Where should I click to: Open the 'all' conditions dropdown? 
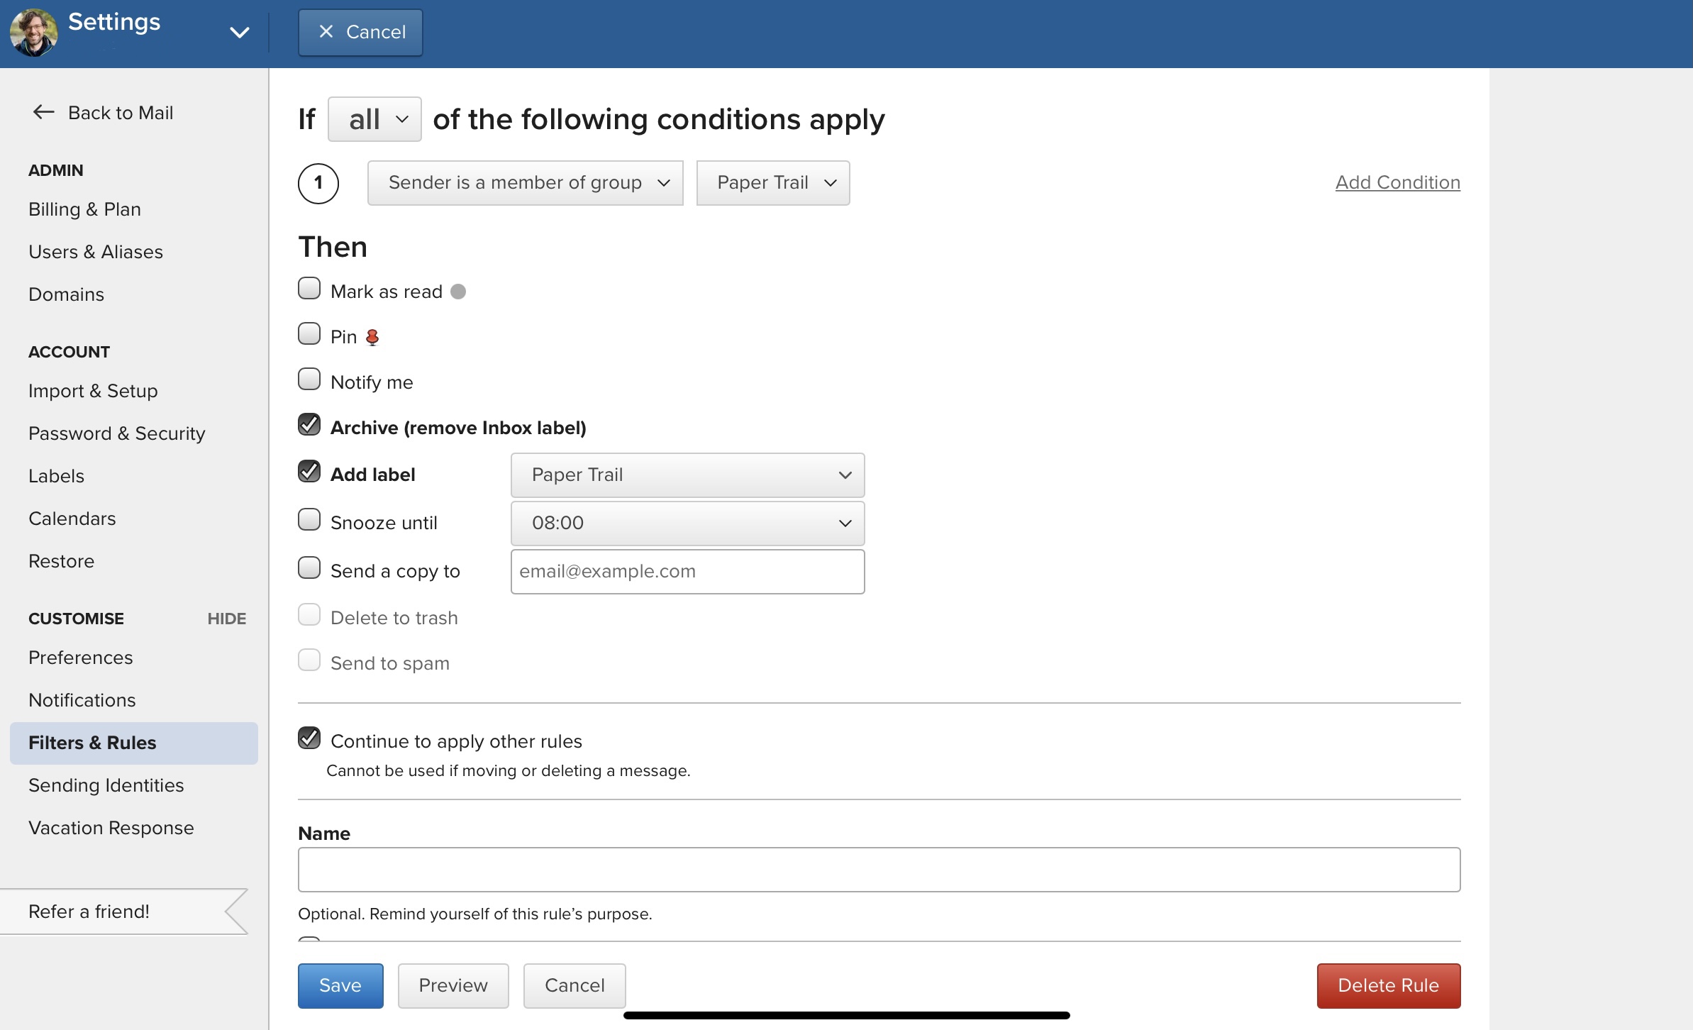click(x=374, y=119)
